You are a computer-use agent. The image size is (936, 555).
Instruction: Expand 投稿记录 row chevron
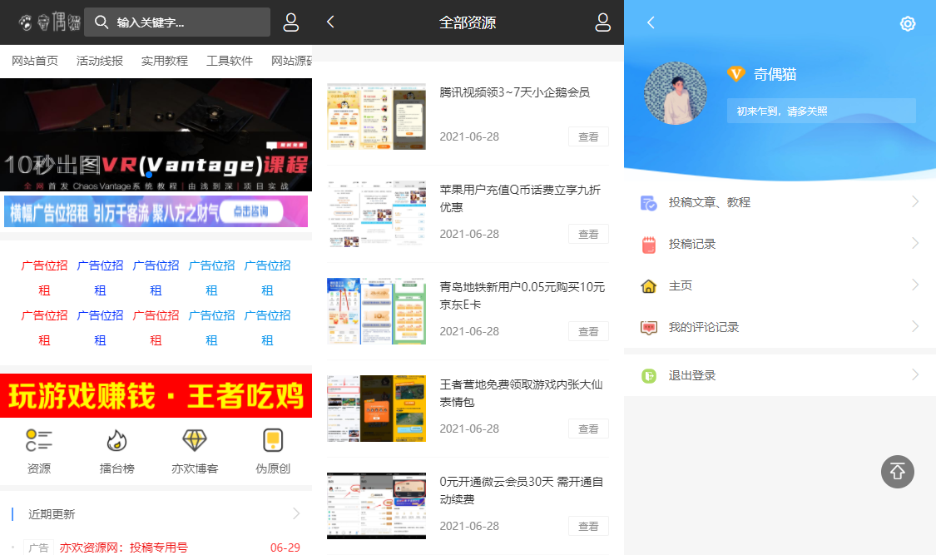[915, 244]
